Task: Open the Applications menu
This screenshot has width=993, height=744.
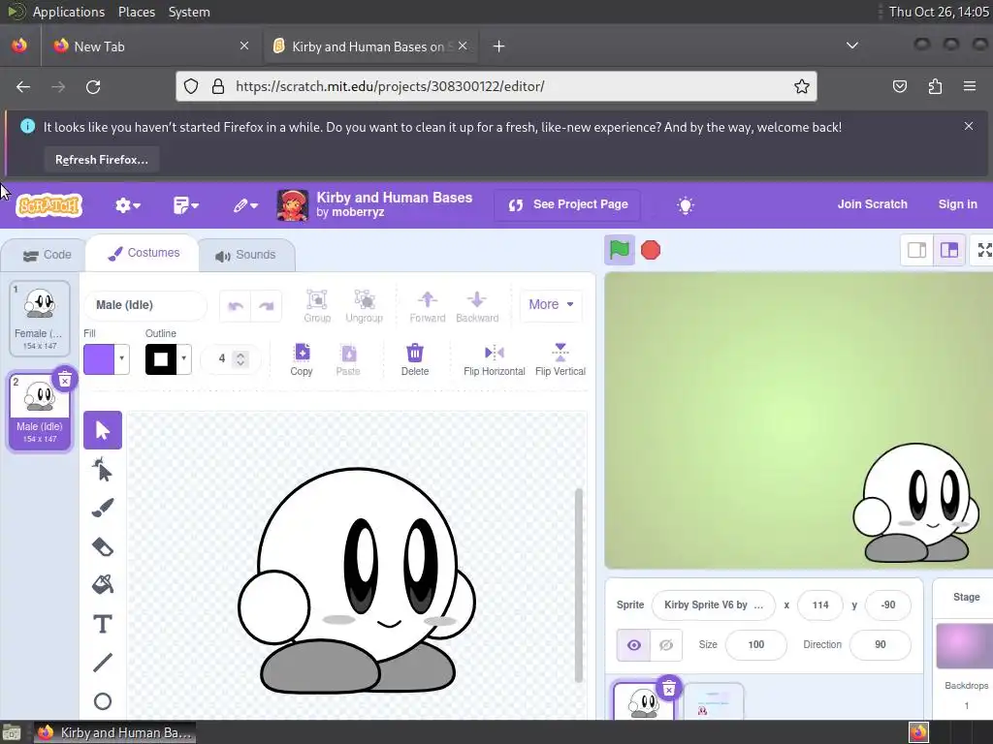Action: click(x=69, y=12)
